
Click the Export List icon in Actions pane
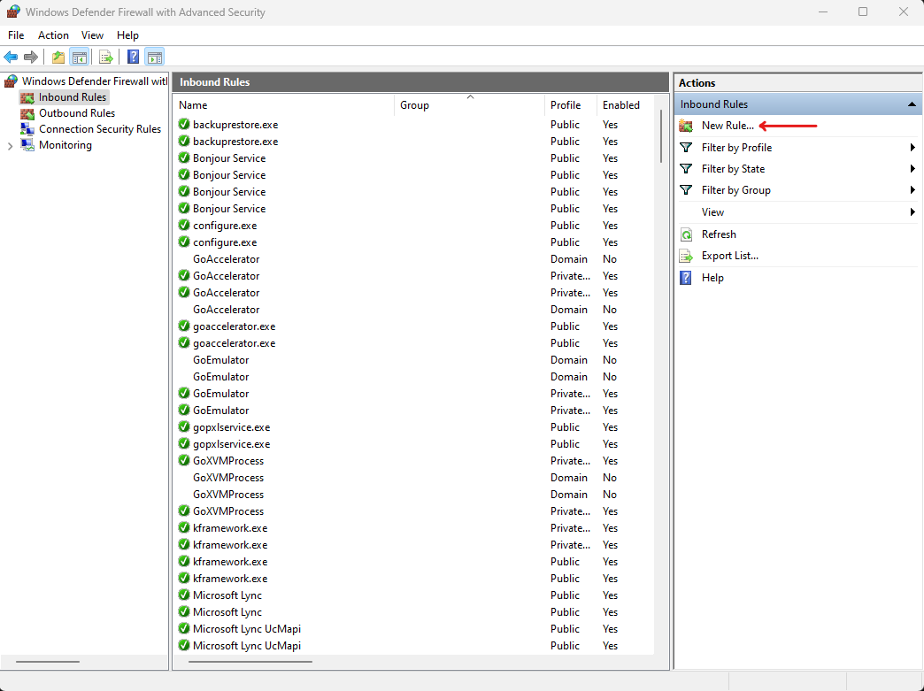coord(686,256)
